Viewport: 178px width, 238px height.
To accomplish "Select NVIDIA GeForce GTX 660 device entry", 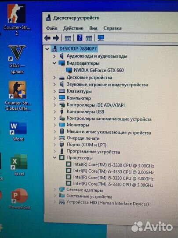I will pos(99,70).
